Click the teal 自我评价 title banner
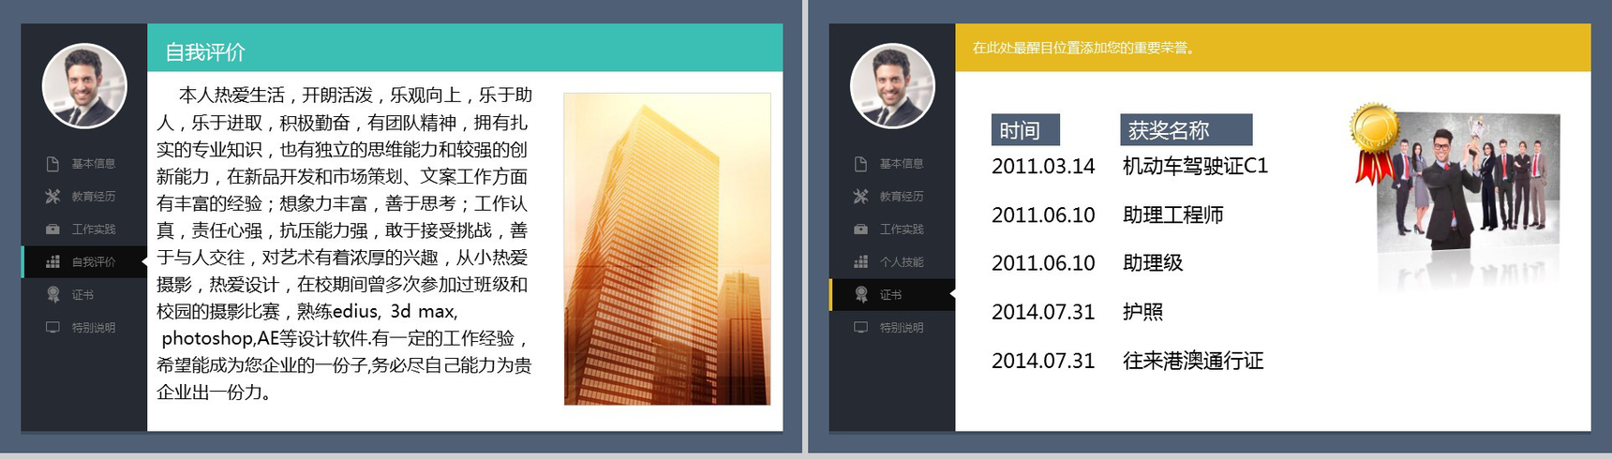 tap(464, 52)
